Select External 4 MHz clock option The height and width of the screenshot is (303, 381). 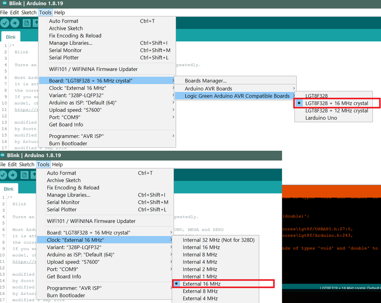click(x=215, y=298)
